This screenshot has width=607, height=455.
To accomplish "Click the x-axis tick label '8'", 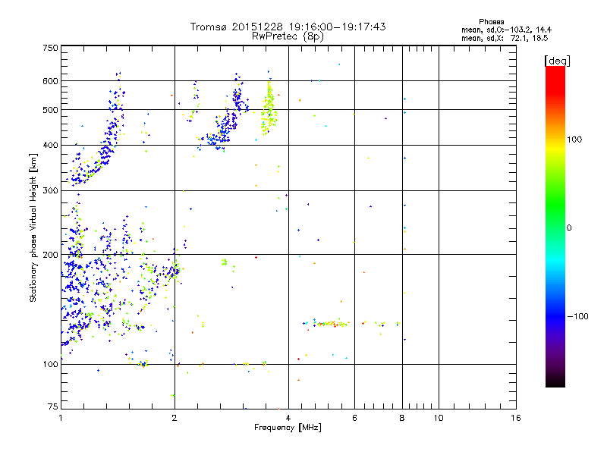I will click(402, 418).
